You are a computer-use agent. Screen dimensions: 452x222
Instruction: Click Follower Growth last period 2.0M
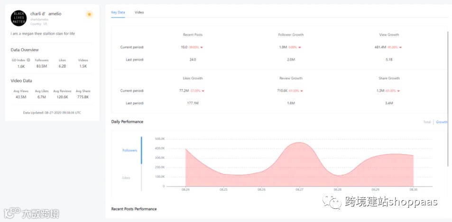tap(291, 60)
